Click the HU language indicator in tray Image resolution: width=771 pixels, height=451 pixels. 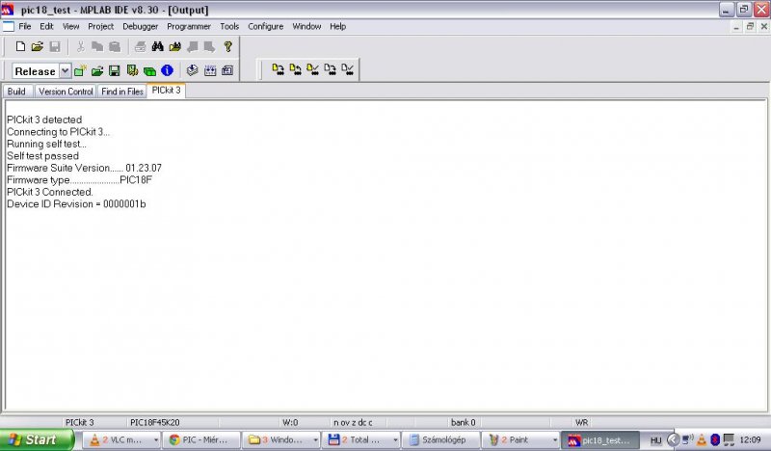tap(656, 440)
